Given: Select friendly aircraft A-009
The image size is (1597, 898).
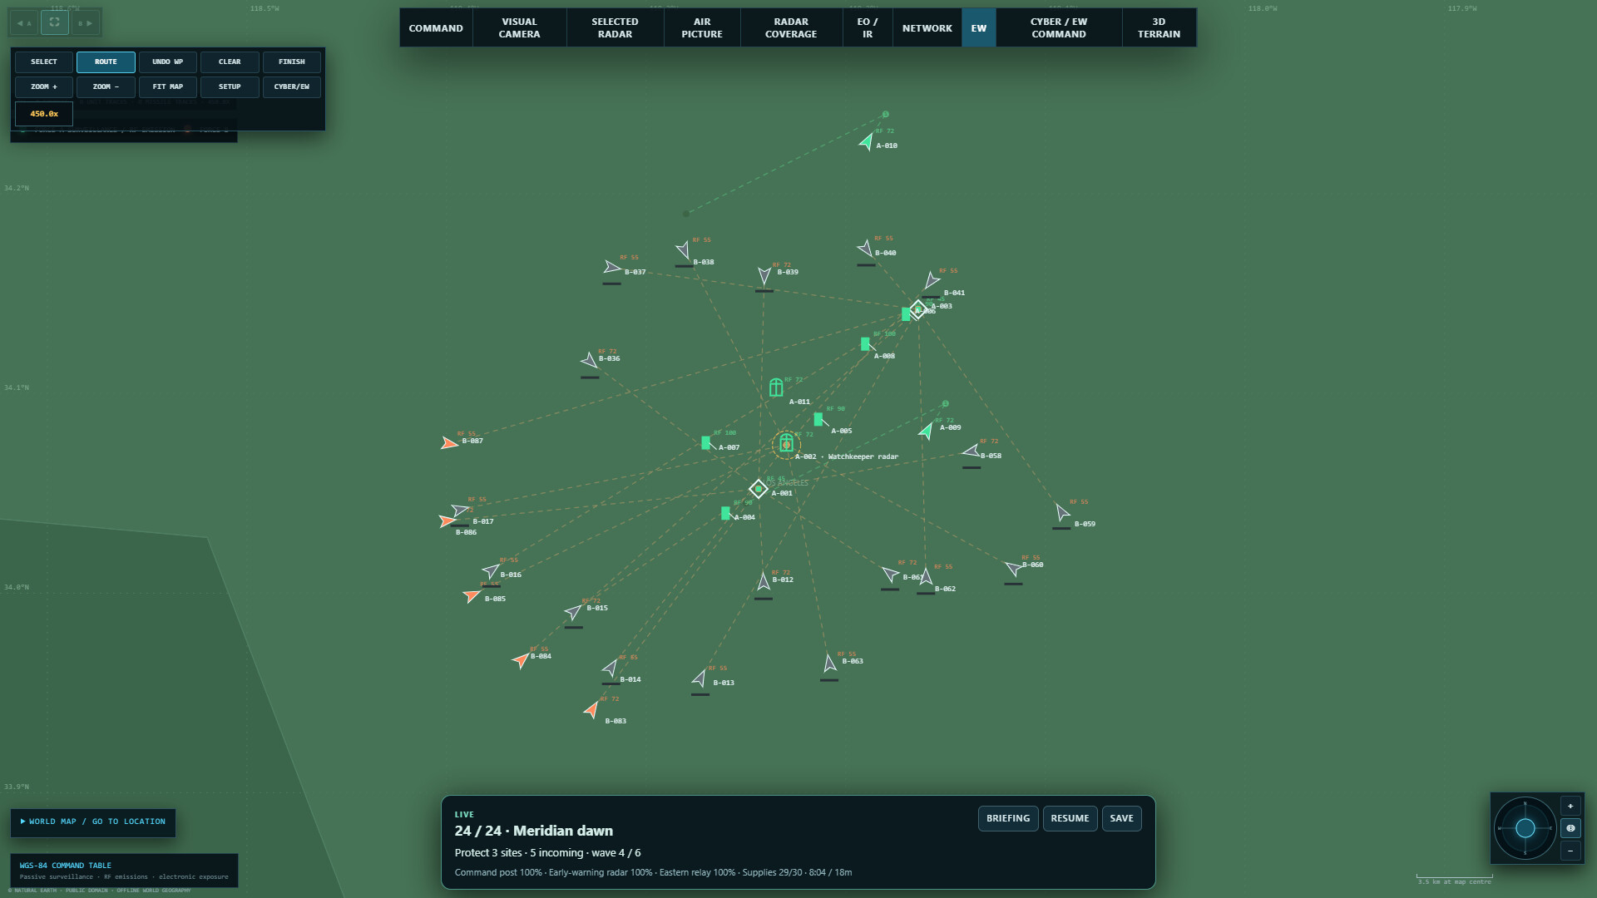Looking at the screenshot, I should [926, 431].
